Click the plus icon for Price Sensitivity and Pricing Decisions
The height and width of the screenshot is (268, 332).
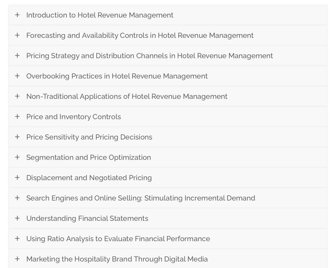point(17,137)
